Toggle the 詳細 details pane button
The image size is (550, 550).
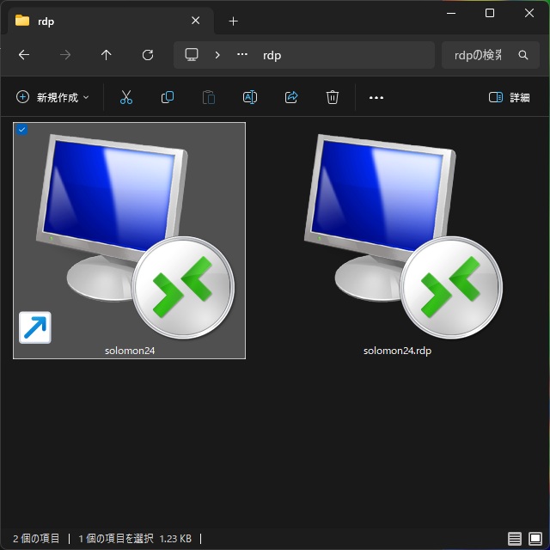pos(509,98)
